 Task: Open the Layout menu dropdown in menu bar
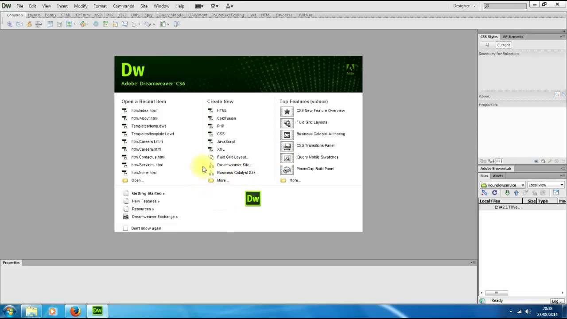point(199,6)
